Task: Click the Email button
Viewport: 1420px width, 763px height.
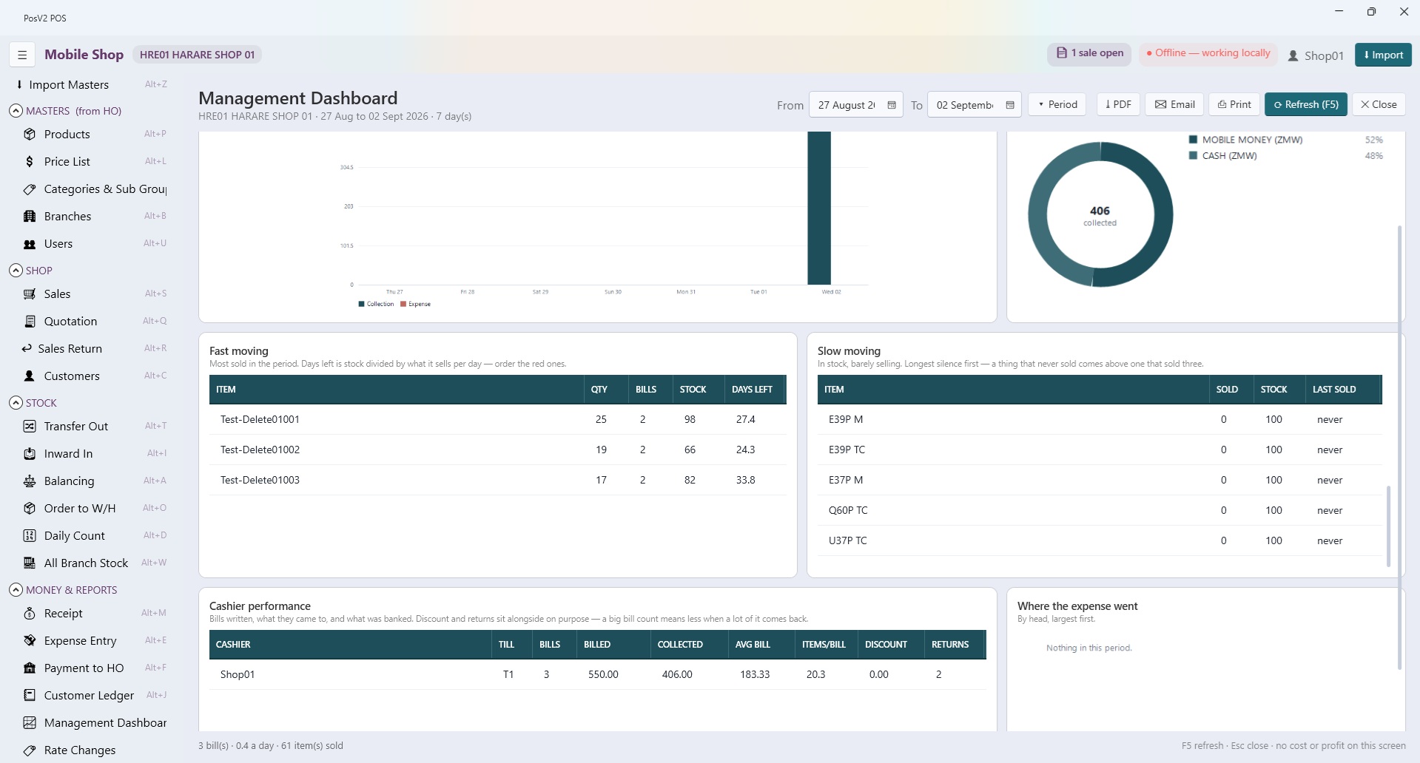Action: click(1175, 104)
